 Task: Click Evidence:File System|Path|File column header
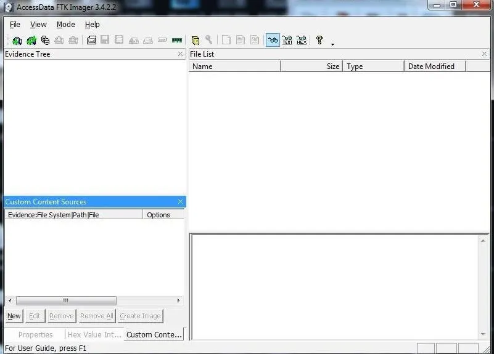coord(74,215)
